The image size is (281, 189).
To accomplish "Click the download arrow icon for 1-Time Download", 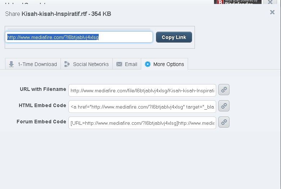I will [x=11, y=64].
